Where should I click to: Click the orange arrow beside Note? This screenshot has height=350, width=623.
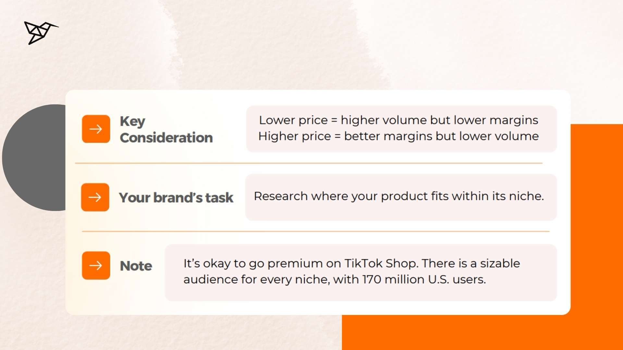tap(96, 266)
